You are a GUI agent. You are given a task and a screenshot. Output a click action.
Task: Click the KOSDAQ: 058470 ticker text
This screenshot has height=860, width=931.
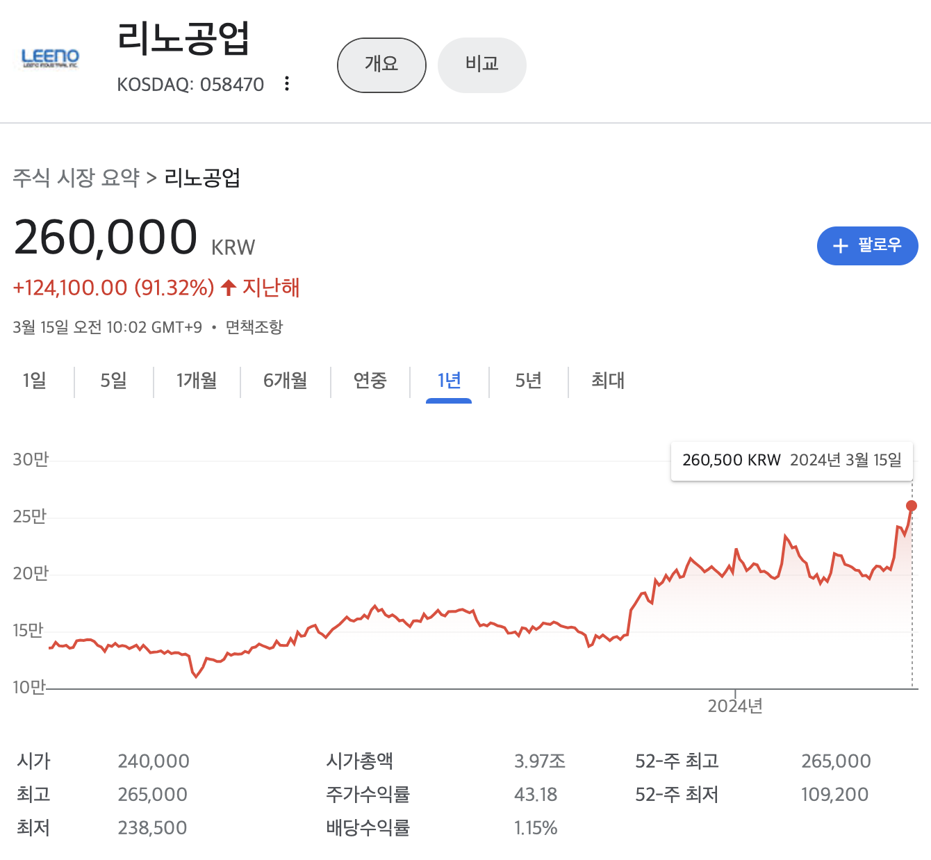pos(190,85)
